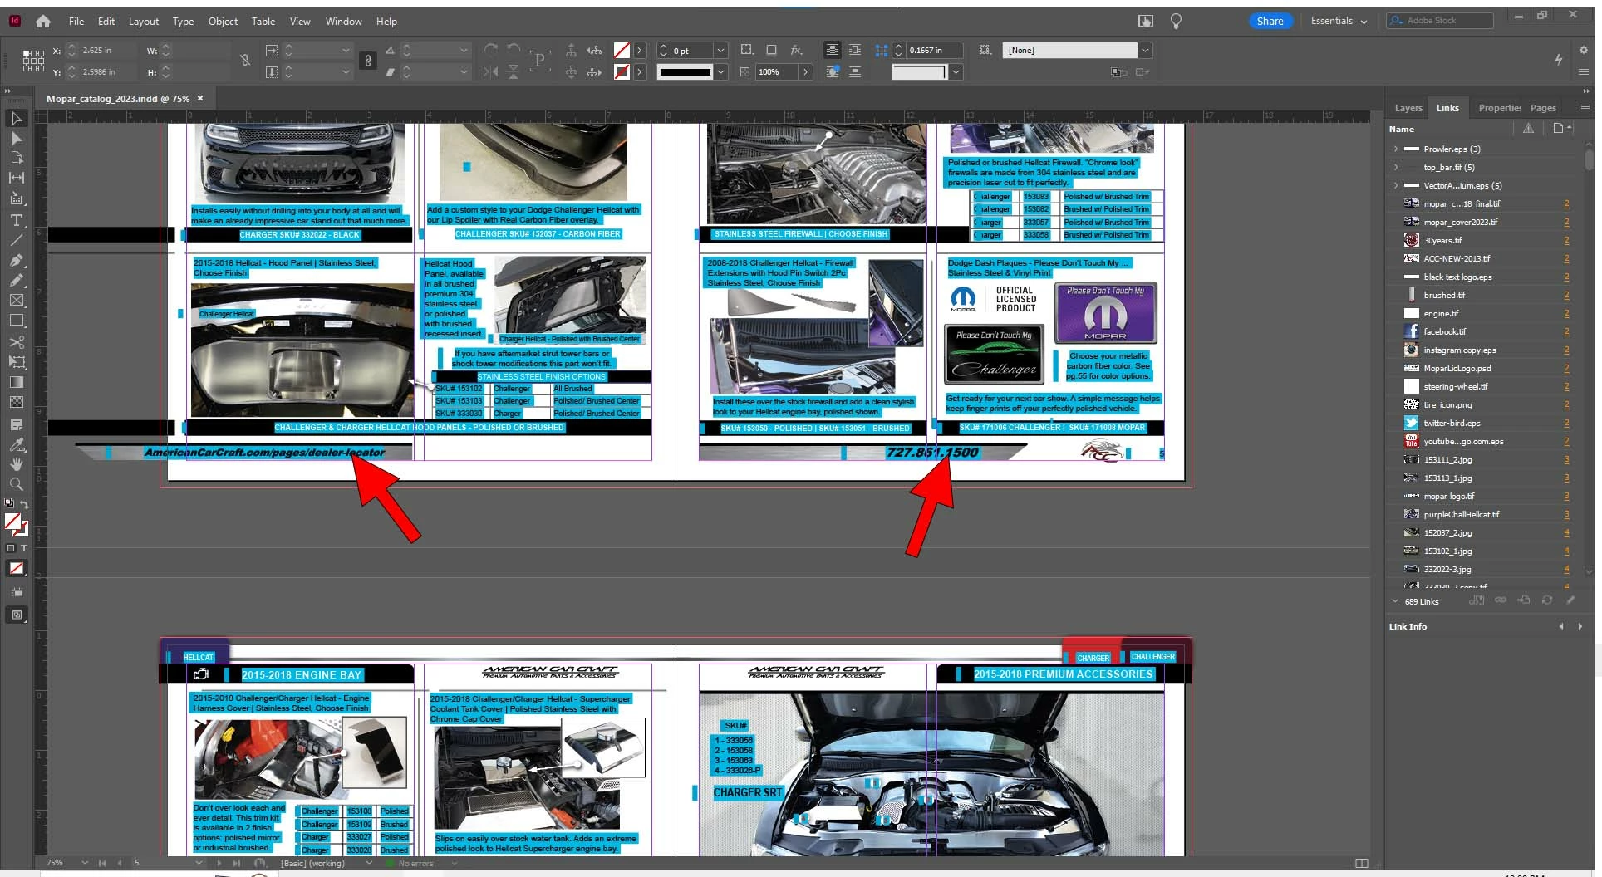Open the Discover lightbulb help icon
This screenshot has height=877, width=1602.
[1176, 21]
